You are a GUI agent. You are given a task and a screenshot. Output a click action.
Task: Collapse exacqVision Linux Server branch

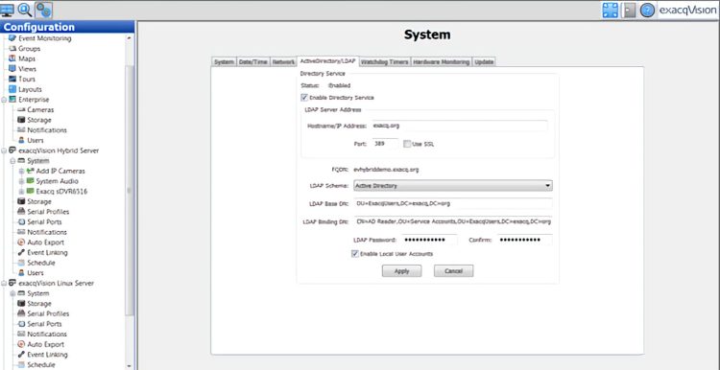tap(4, 284)
